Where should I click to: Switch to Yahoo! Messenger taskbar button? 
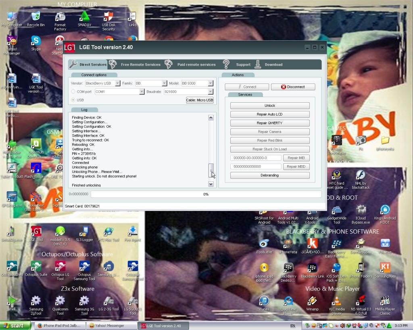point(112,326)
